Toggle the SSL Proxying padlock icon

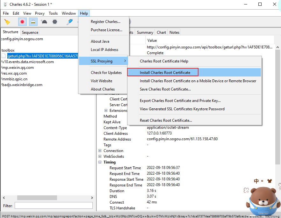click(x=33, y=22)
